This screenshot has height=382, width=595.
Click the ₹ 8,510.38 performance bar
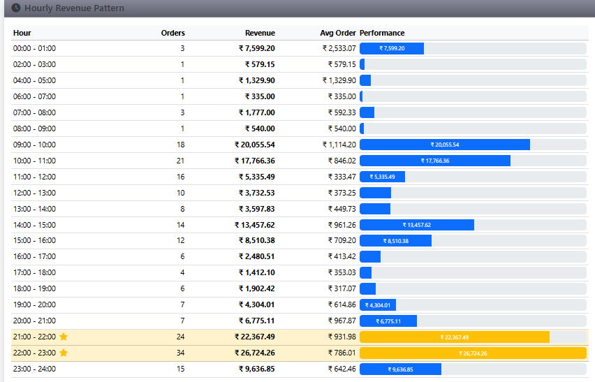coord(395,241)
